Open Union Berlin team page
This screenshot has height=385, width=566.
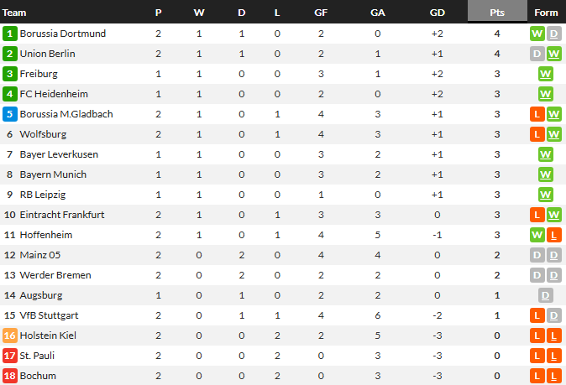point(47,54)
